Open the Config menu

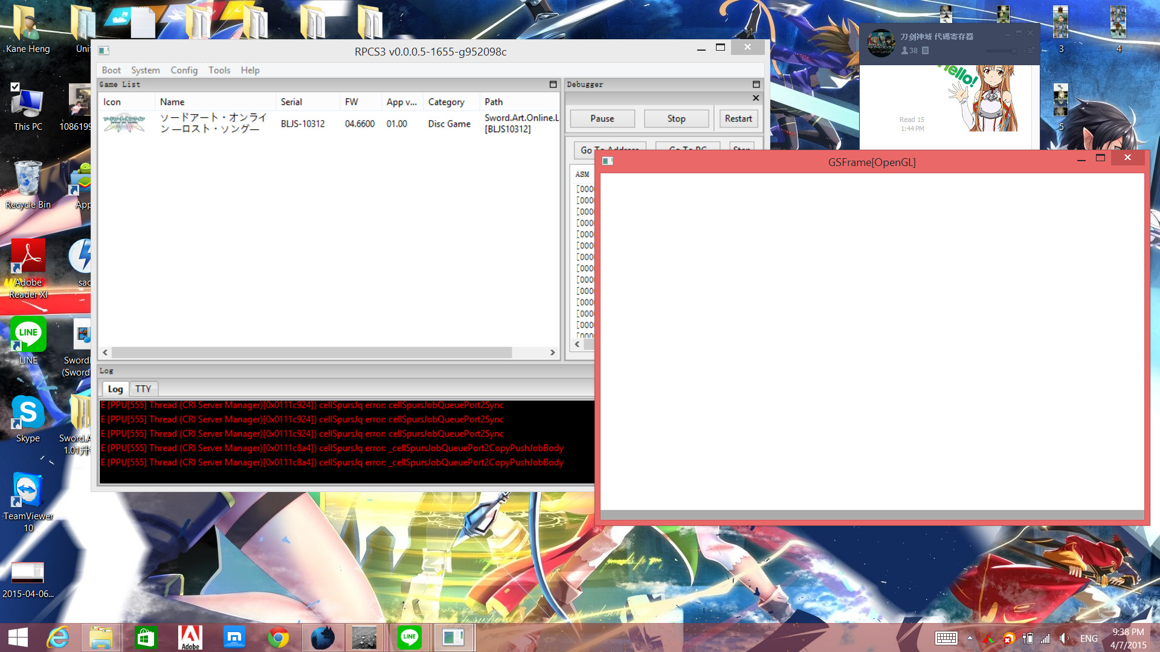click(x=184, y=70)
